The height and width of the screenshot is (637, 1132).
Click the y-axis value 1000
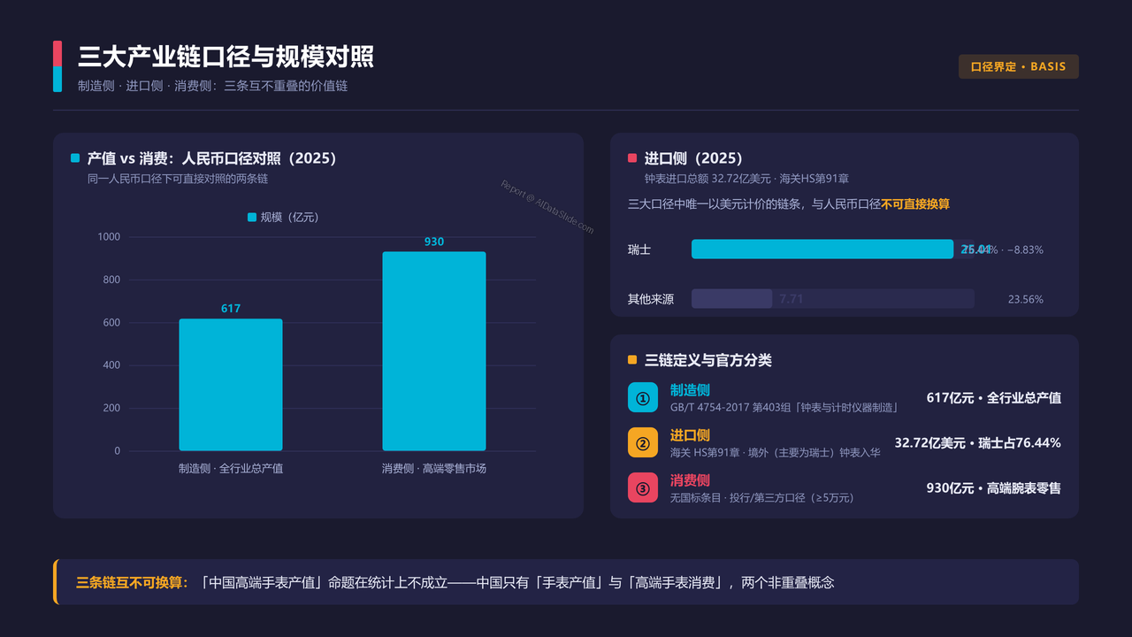tap(109, 237)
